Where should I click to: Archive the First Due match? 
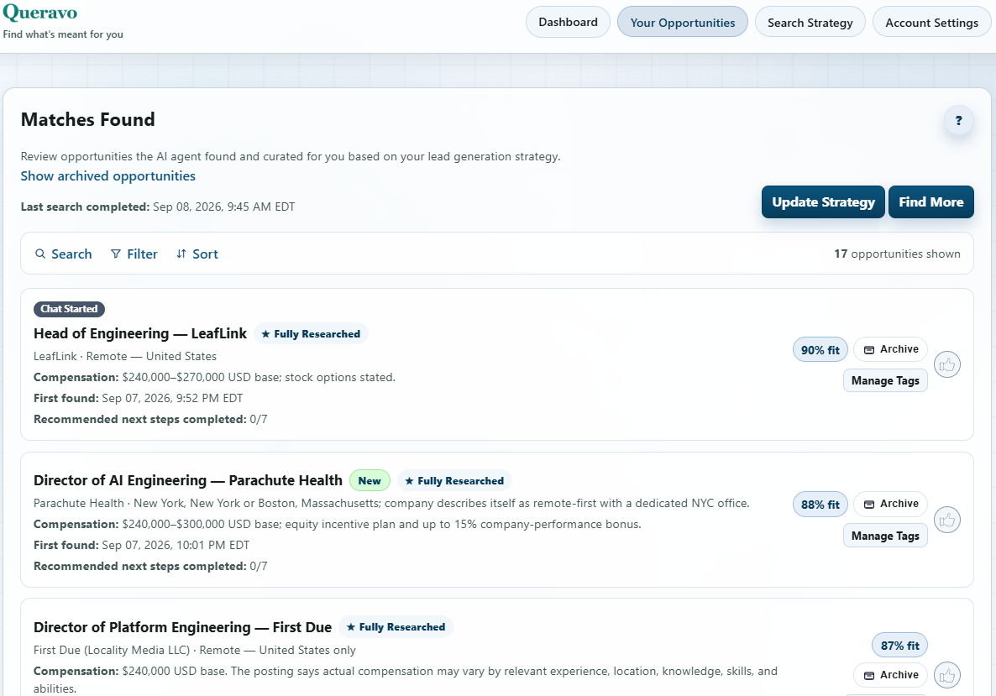tap(890, 675)
